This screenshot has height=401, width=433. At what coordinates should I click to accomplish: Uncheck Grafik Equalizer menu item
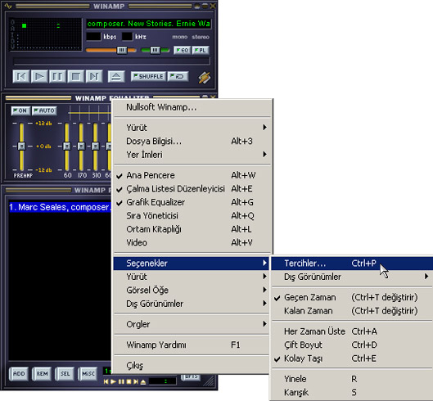pos(192,202)
